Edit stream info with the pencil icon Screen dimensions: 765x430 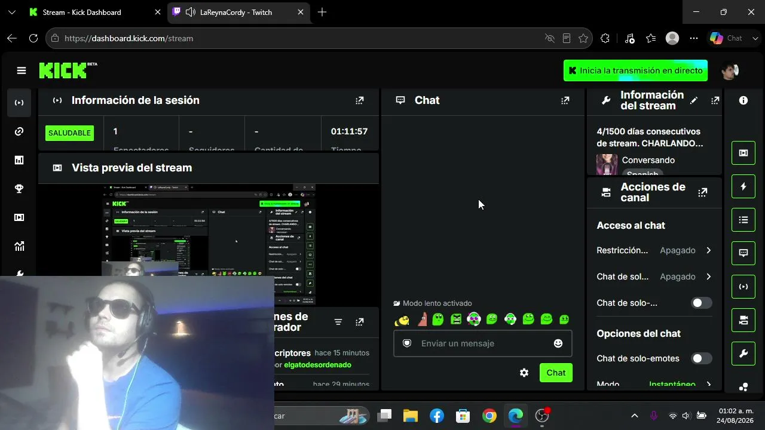[693, 100]
